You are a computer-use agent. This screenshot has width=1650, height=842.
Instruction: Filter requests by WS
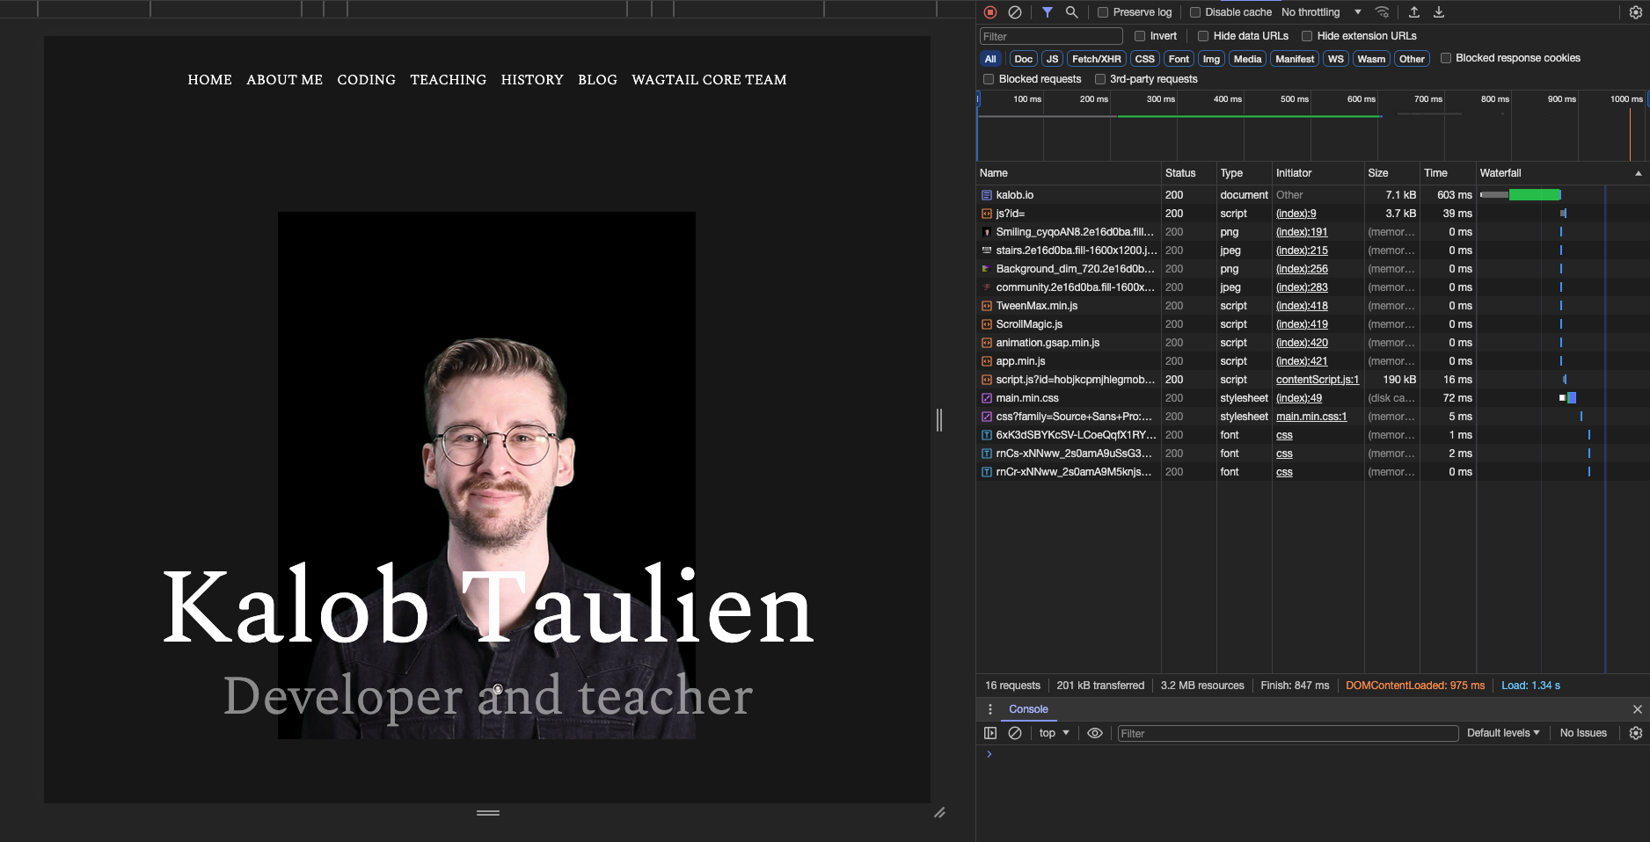[1335, 59]
